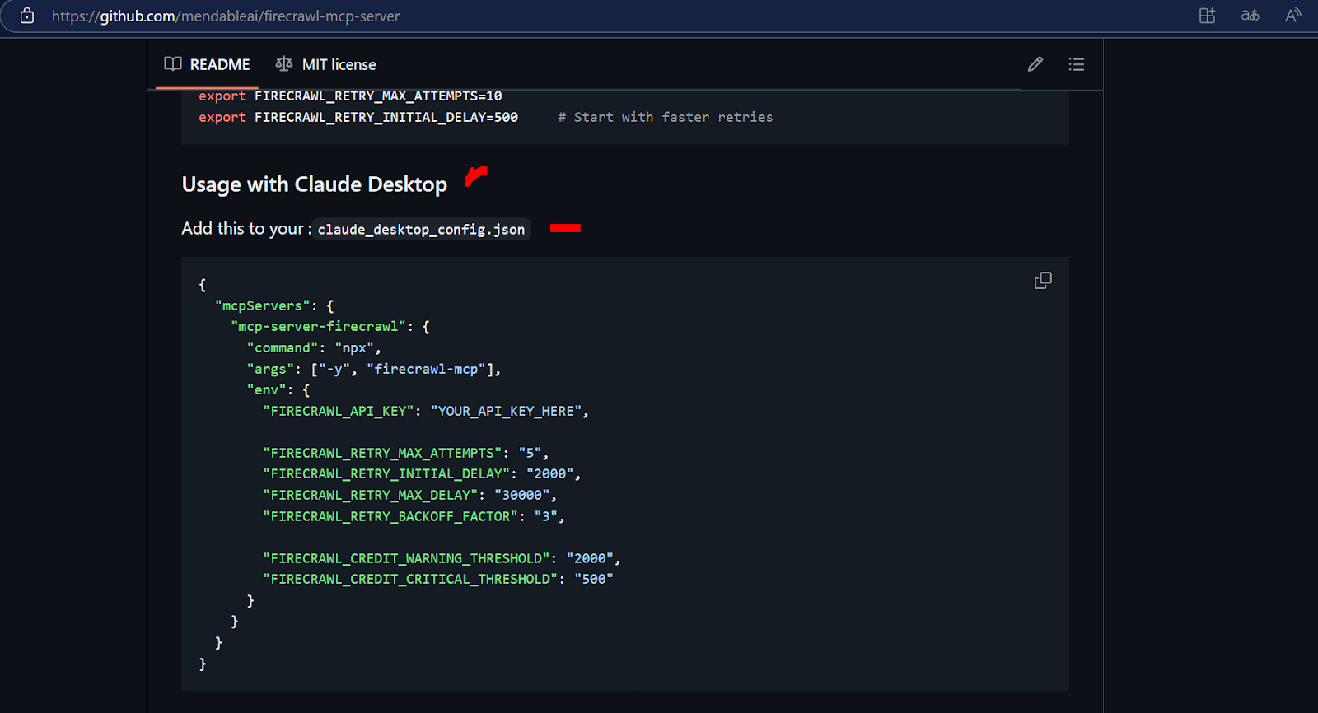This screenshot has width=1318, height=713.
Task: Click the "command": "npx" line
Action: [314, 348]
